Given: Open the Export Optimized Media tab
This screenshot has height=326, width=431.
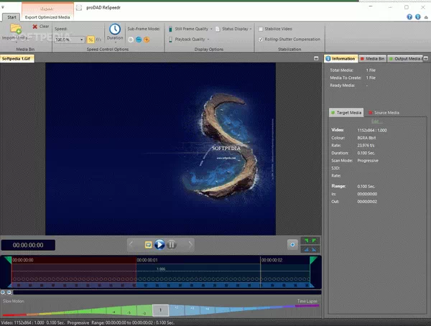Looking at the screenshot, I should click(47, 17).
